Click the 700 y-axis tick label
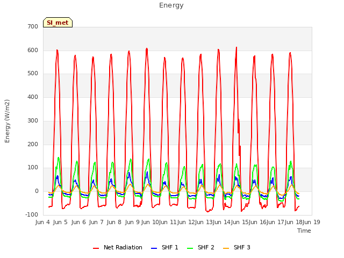344x258 pixels. (33, 27)
